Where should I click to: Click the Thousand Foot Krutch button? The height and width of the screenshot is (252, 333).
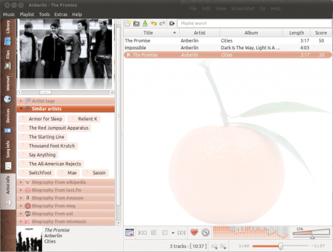click(x=48, y=146)
